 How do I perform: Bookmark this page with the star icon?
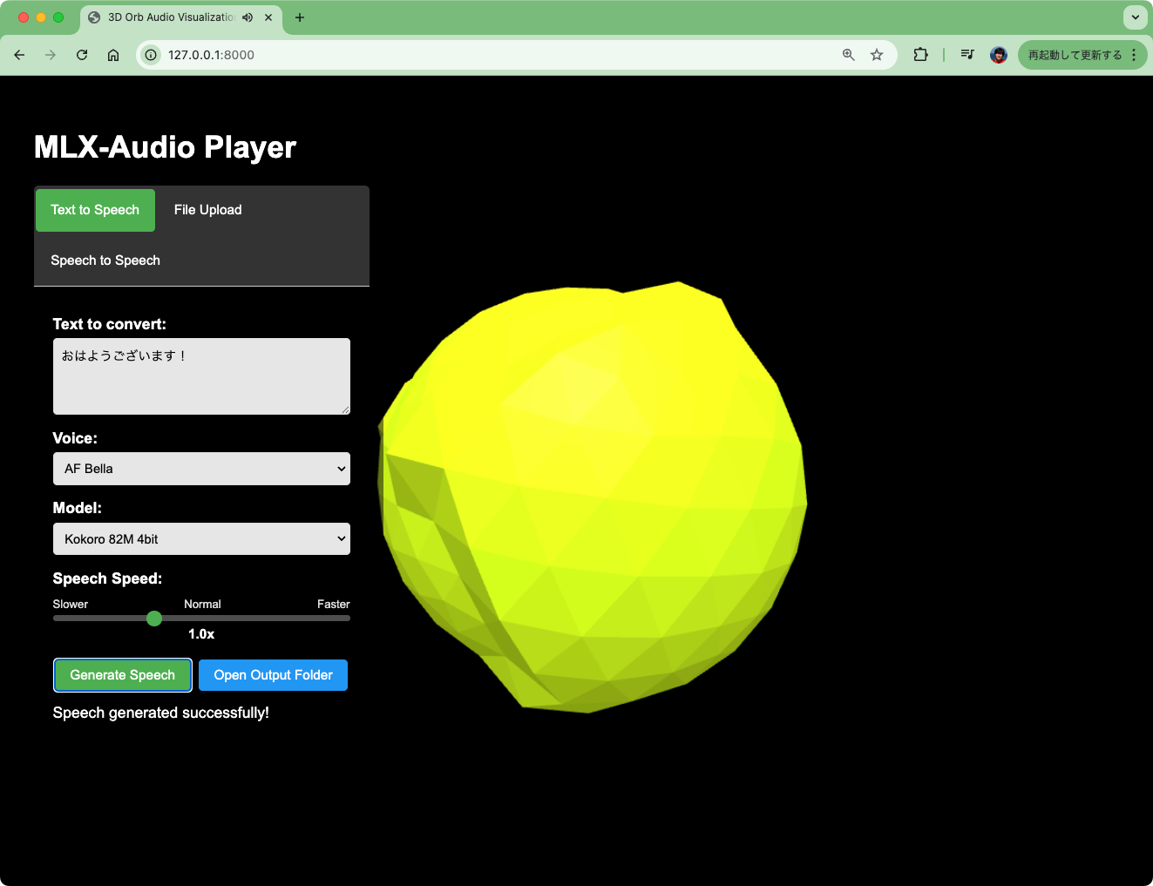[877, 55]
